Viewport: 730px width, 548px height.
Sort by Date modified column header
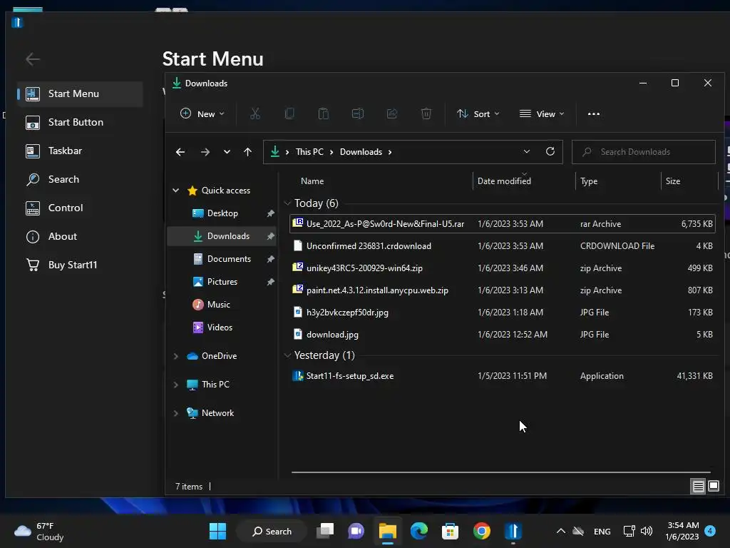coord(524,181)
